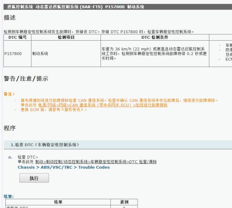Screen dimensions: 232x208
Task: Click the Chassis > ABS/VSC/TRC > Trouble Codes text
Action: coord(64,167)
